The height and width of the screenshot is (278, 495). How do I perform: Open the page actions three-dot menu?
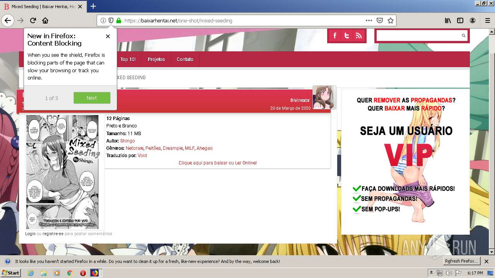click(x=369, y=20)
